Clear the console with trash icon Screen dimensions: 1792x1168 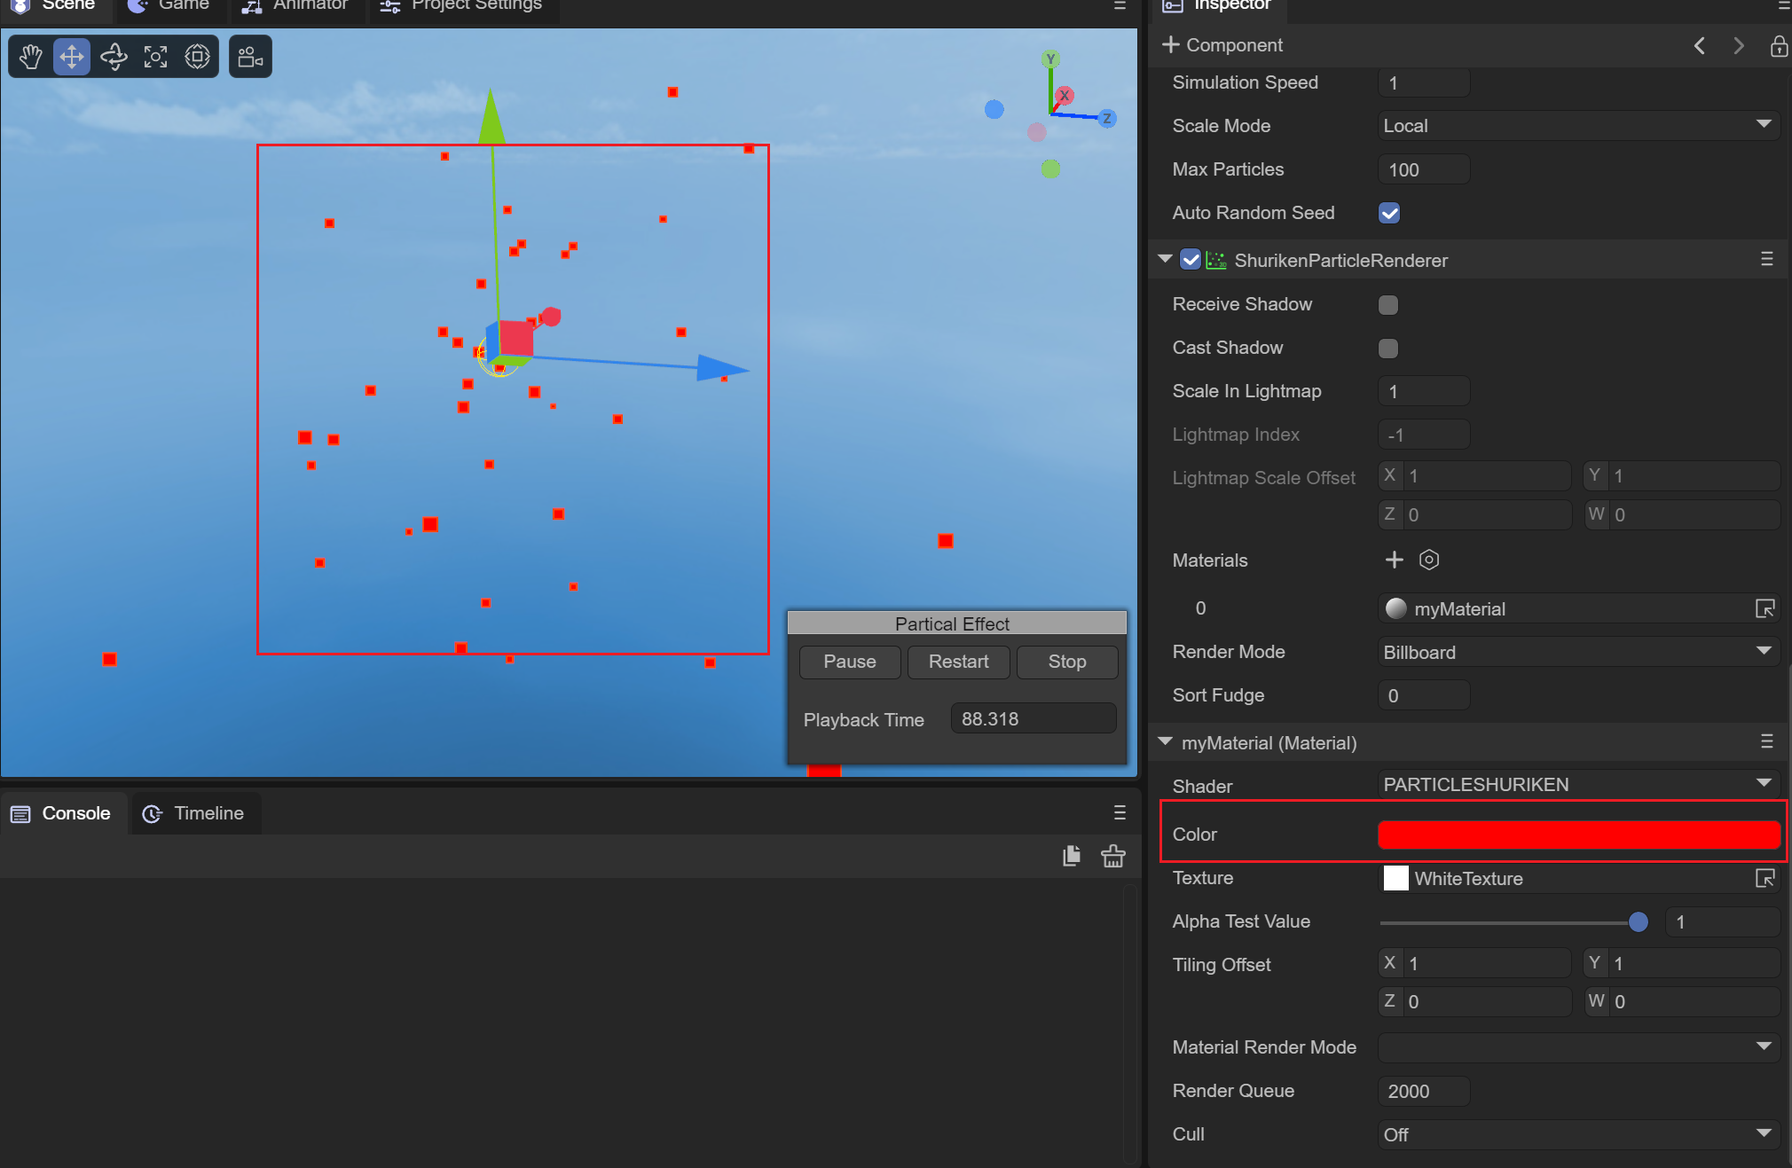pos(1112,856)
